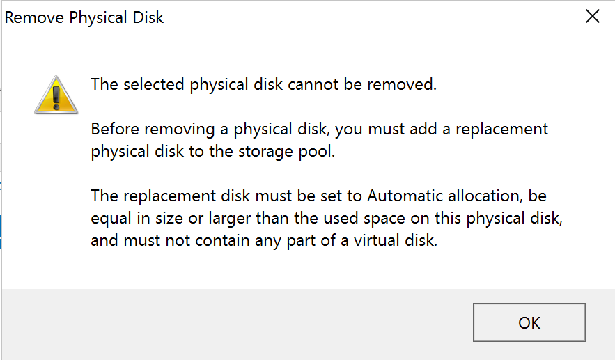
Task: Click the line "physical disk to the storage pool."
Action: point(213,151)
